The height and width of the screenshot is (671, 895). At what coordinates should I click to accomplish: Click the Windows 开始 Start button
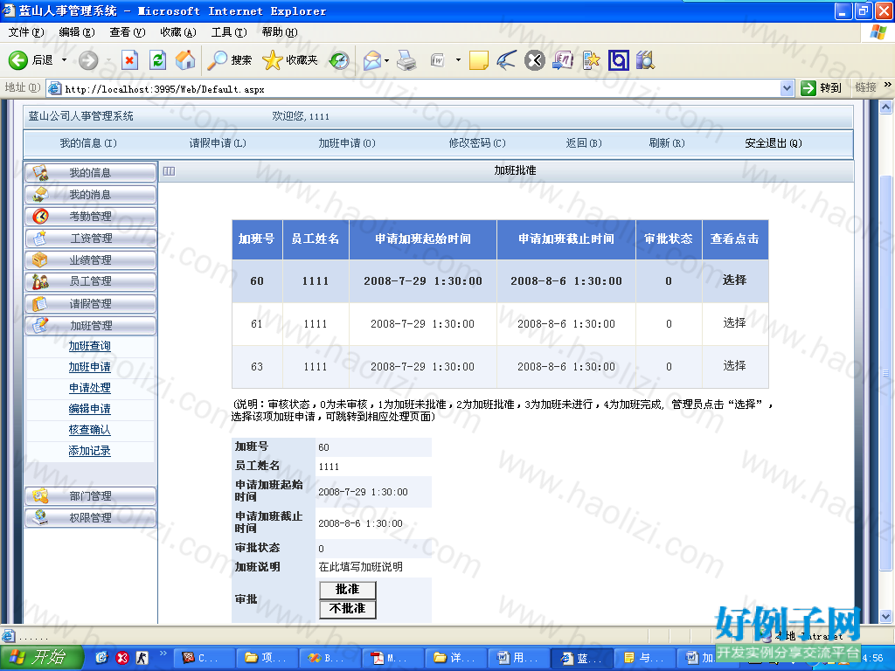point(42,658)
